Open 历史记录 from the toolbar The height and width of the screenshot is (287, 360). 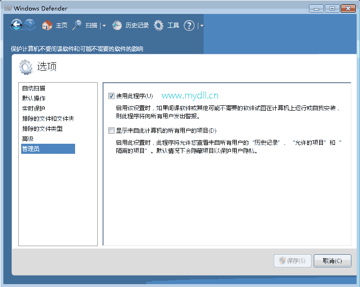tap(137, 25)
